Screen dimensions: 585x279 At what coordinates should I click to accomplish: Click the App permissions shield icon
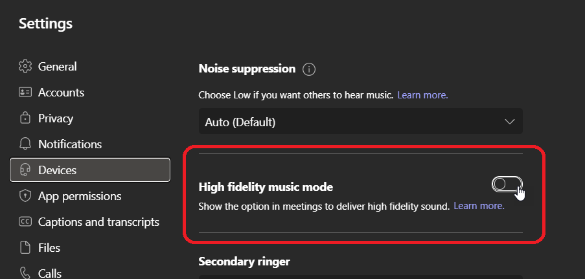pos(25,196)
